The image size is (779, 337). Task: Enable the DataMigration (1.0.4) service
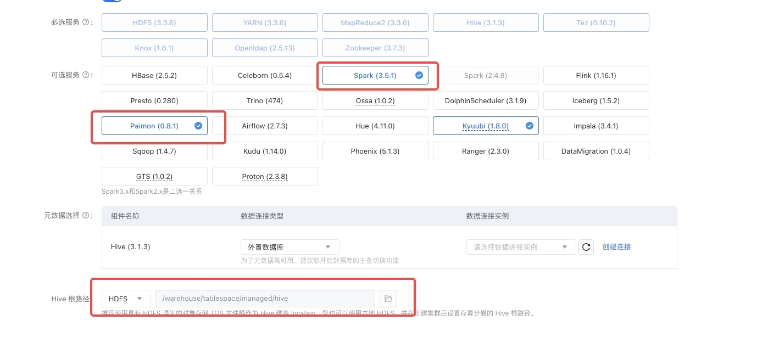coord(596,151)
